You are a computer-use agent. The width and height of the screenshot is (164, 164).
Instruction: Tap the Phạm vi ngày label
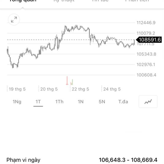[x=23, y=160]
